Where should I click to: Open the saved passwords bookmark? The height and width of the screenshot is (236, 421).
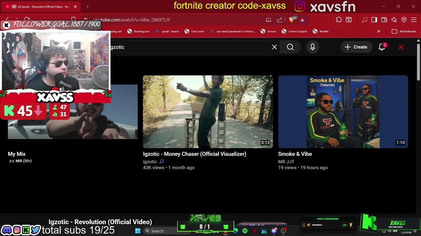[x=232, y=31]
